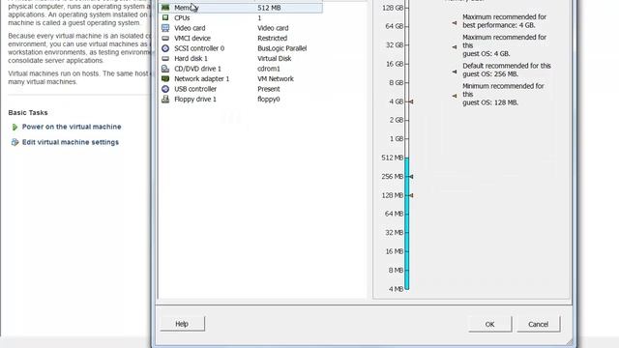Select the Video card row label
The height and width of the screenshot is (348, 619).
pyautogui.click(x=190, y=28)
